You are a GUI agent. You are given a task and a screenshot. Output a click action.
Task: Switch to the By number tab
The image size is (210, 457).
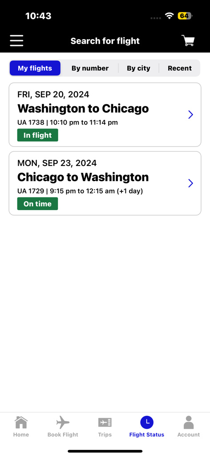coord(90,68)
